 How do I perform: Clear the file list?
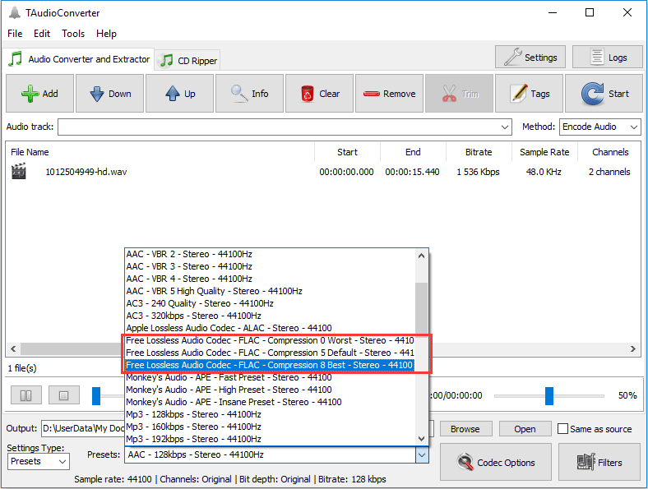coord(319,94)
